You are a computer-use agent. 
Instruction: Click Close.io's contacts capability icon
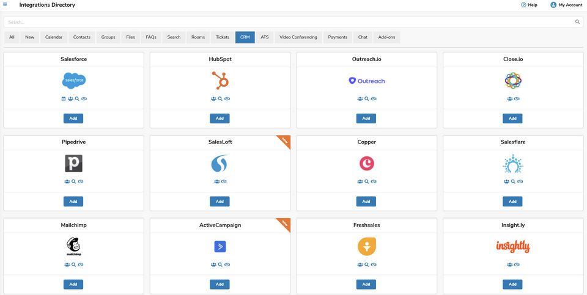pos(509,99)
